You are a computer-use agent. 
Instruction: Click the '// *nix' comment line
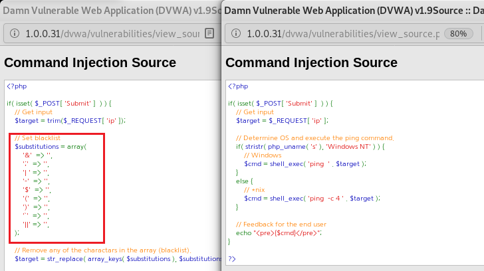(255, 189)
